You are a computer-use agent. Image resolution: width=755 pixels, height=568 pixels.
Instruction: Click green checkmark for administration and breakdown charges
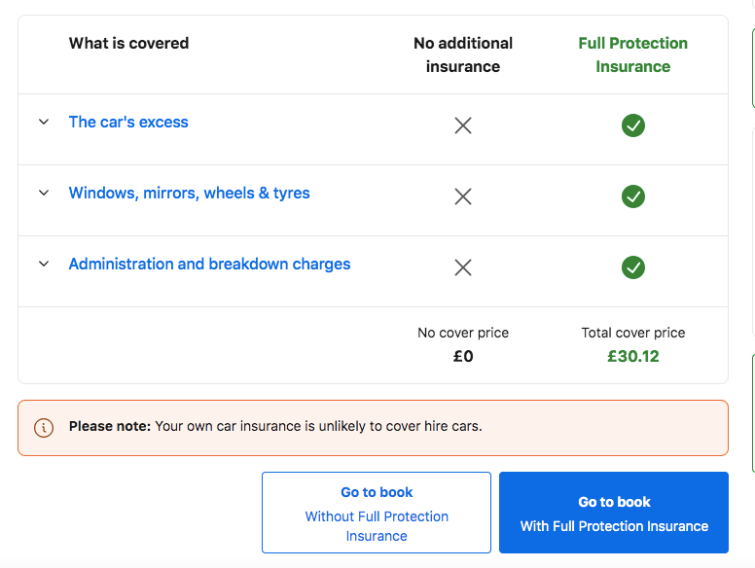coord(633,267)
